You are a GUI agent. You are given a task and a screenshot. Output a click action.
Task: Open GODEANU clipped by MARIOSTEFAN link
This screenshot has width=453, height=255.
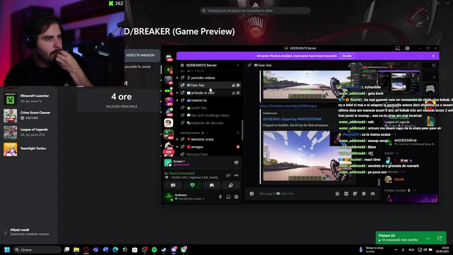pyautogui.click(x=292, y=119)
